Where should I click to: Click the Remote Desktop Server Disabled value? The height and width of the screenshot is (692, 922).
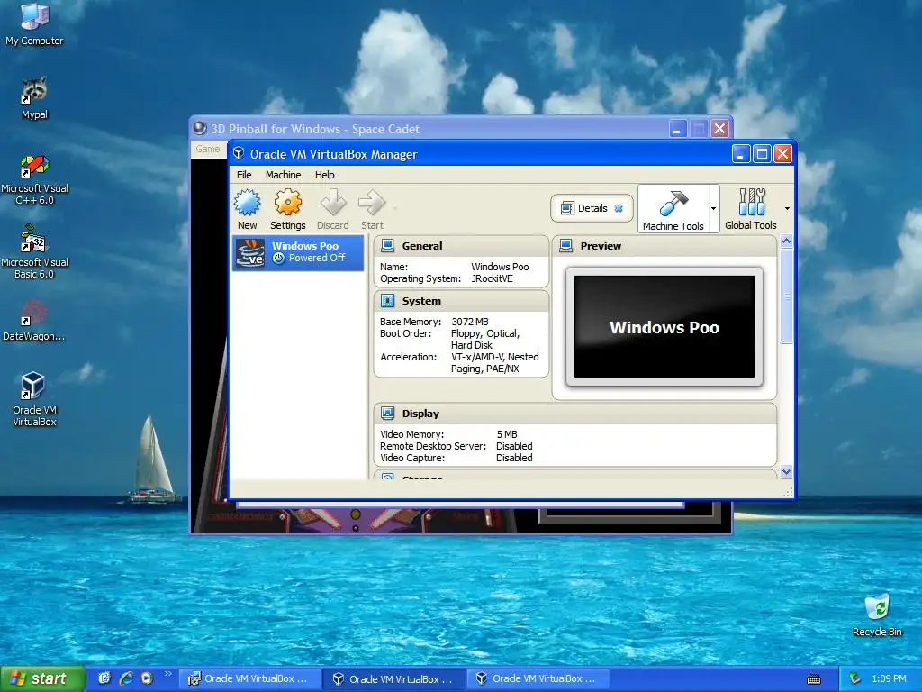tap(514, 446)
